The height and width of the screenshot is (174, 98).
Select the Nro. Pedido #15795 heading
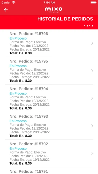point(29,61)
